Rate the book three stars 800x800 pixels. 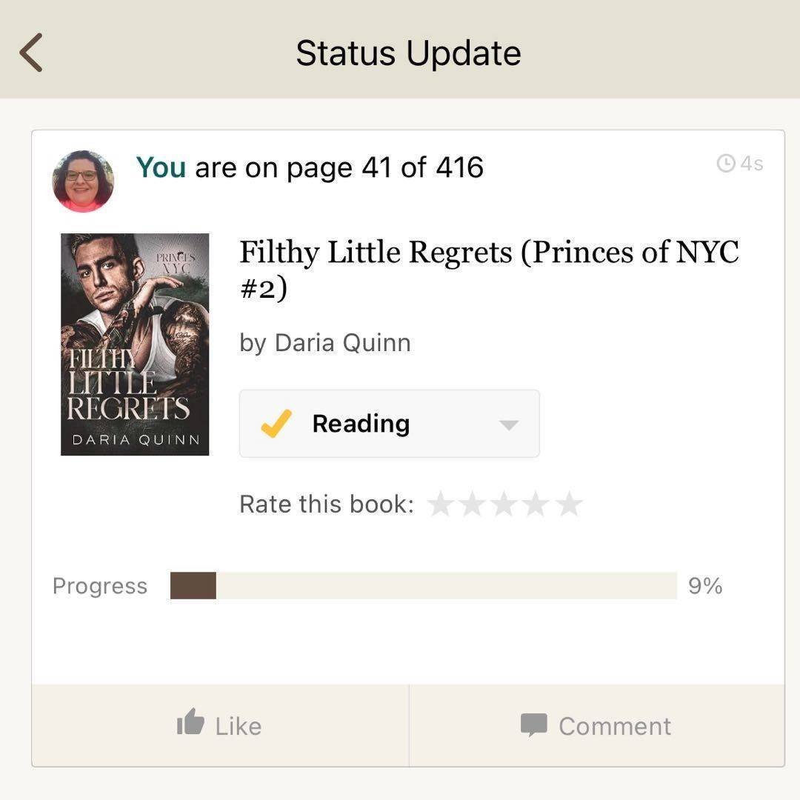[505, 504]
